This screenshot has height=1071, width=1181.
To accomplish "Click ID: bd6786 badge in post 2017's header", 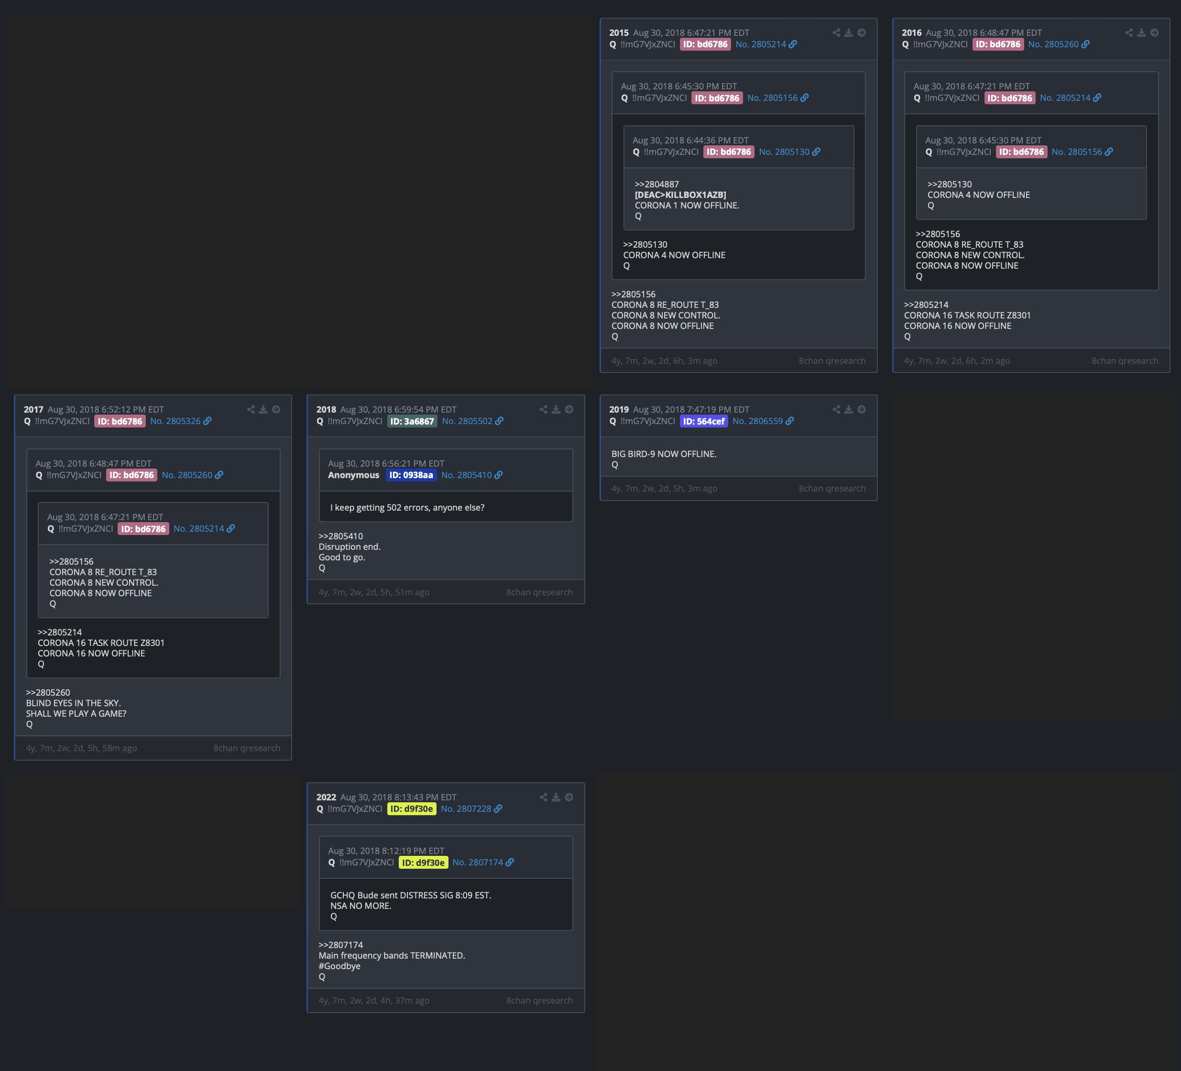I will (x=120, y=421).
